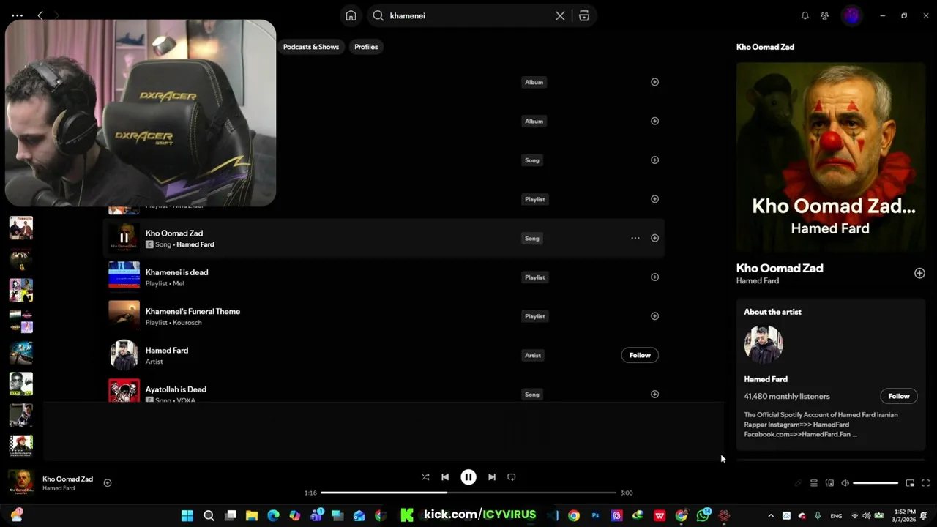The width and height of the screenshot is (937, 527).
Task: Add now-playing Kho Oomad Zad to Liked Songs
Action: pyautogui.click(x=108, y=482)
